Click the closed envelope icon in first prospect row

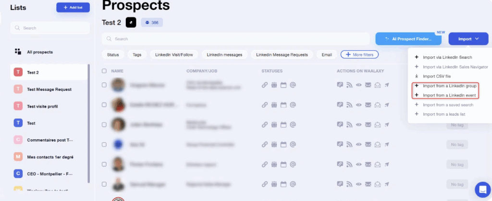tap(368, 85)
